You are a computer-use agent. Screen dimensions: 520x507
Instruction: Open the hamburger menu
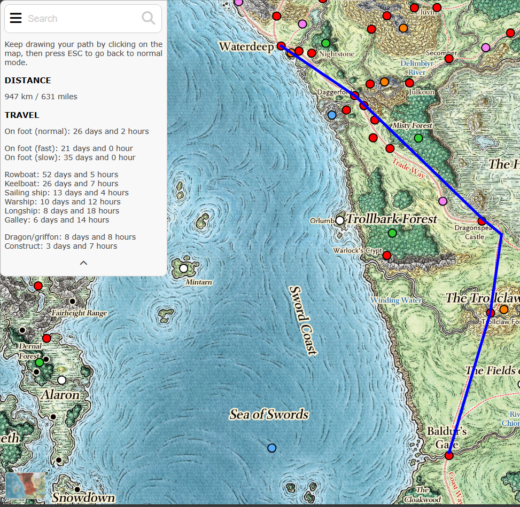click(x=15, y=18)
